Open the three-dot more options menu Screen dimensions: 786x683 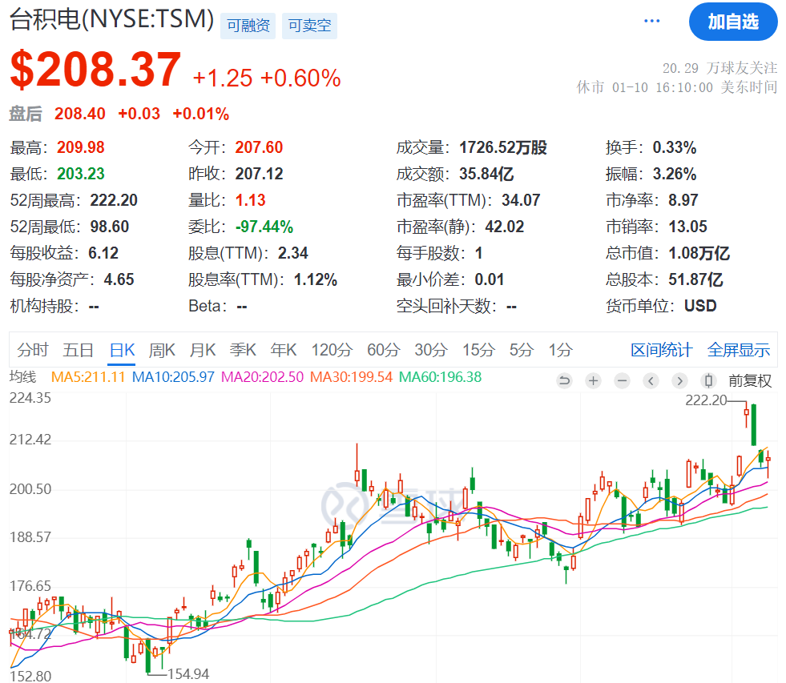(651, 21)
